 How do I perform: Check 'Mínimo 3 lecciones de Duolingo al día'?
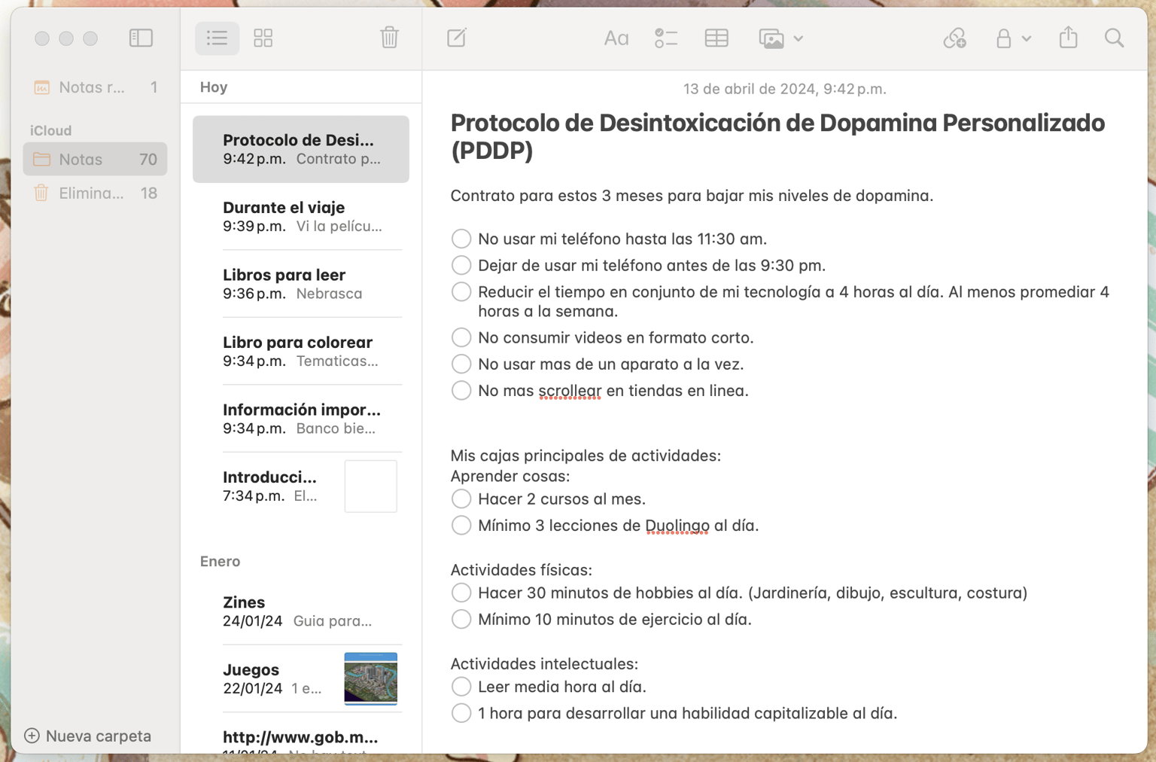(x=461, y=525)
